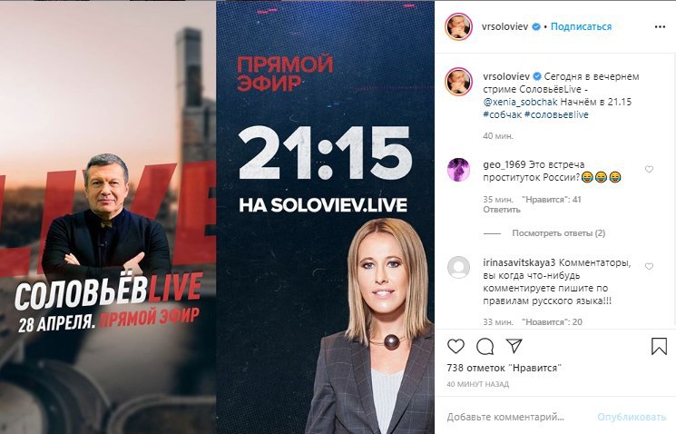Viewport: 676px width, 434px height.
Task: Share the post with the paper plane icon
Action: [x=514, y=346]
